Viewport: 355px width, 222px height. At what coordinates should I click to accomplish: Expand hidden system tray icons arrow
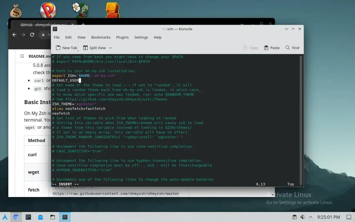[x=311, y=217]
